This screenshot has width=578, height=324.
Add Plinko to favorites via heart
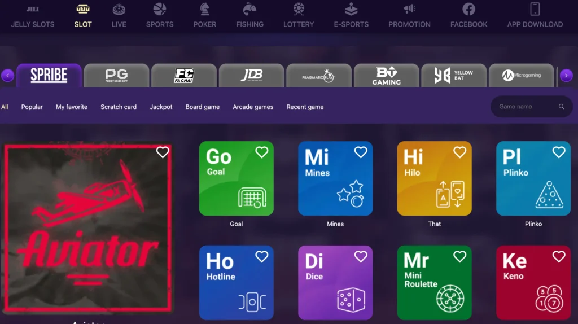point(559,152)
